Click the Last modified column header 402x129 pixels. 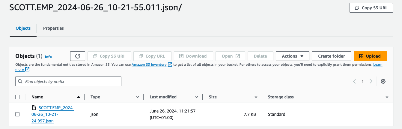163,97
